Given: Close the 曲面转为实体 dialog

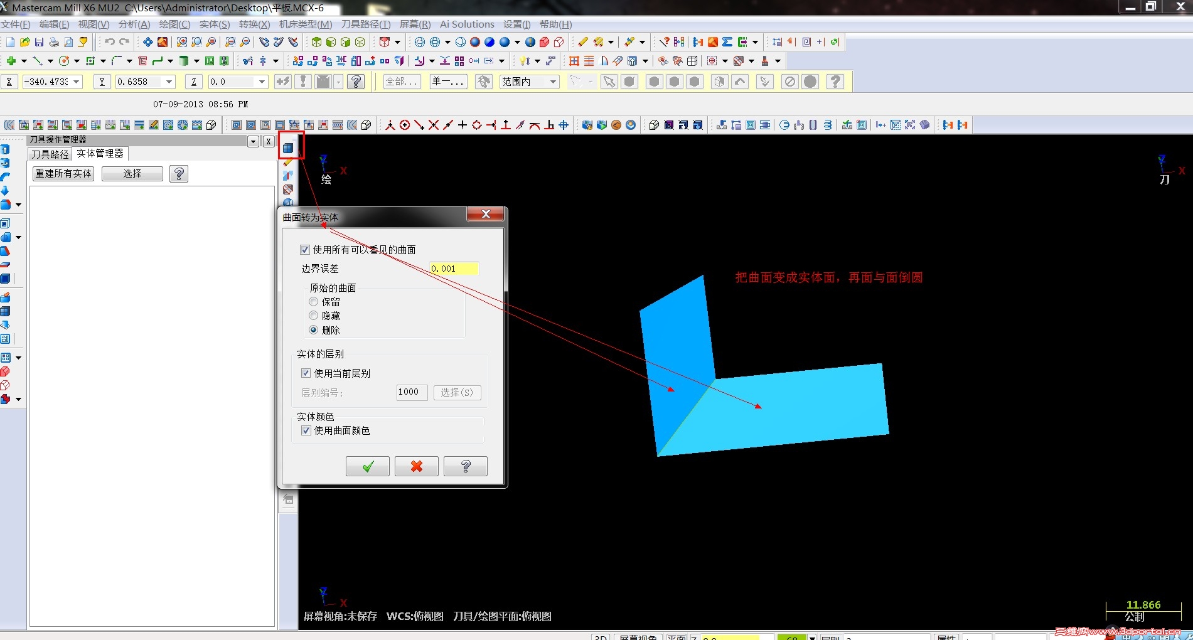Looking at the screenshot, I should click(x=486, y=215).
